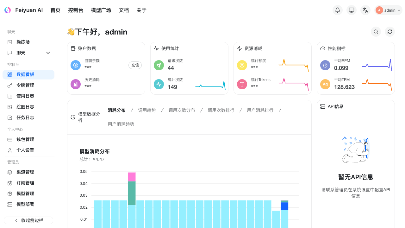This screenshot has width=405, height=228.
Task: Click the 历史消耗 bar chart icon
Action: tap(76, 84)
